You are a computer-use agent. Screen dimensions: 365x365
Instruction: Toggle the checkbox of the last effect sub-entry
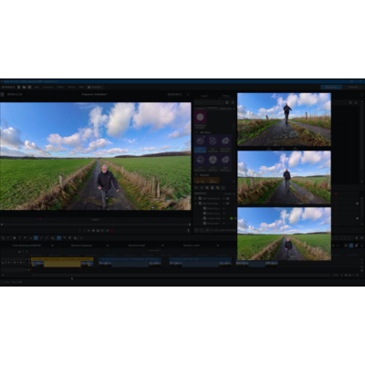[x=204, y=224]
